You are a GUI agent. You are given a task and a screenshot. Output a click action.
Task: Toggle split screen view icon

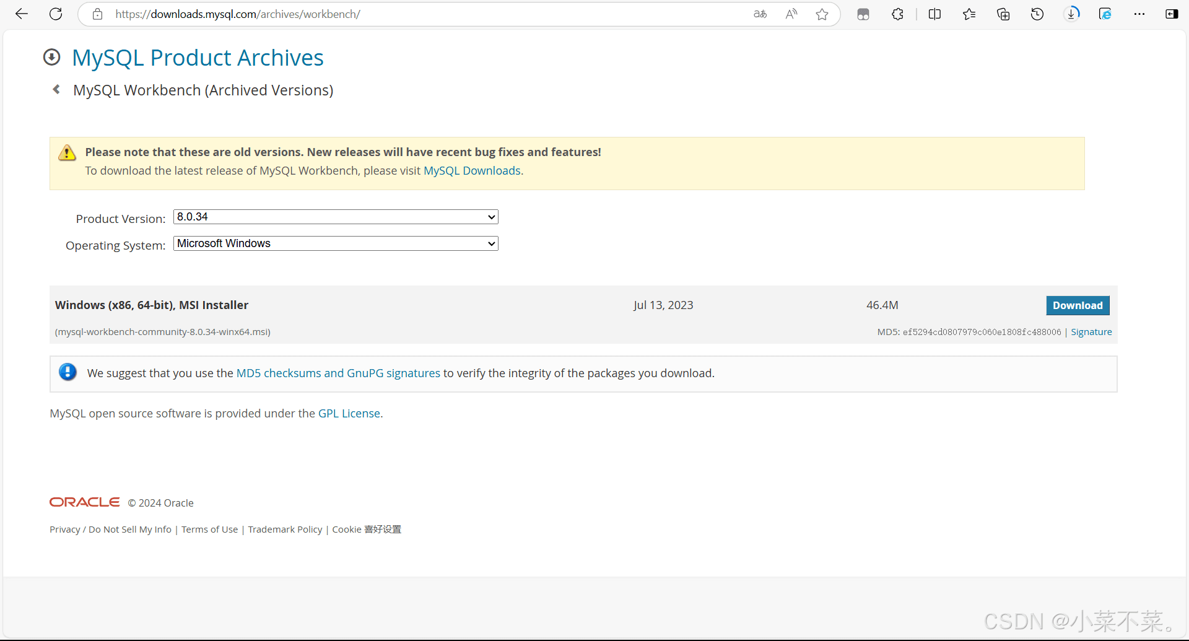pos(934,14)
